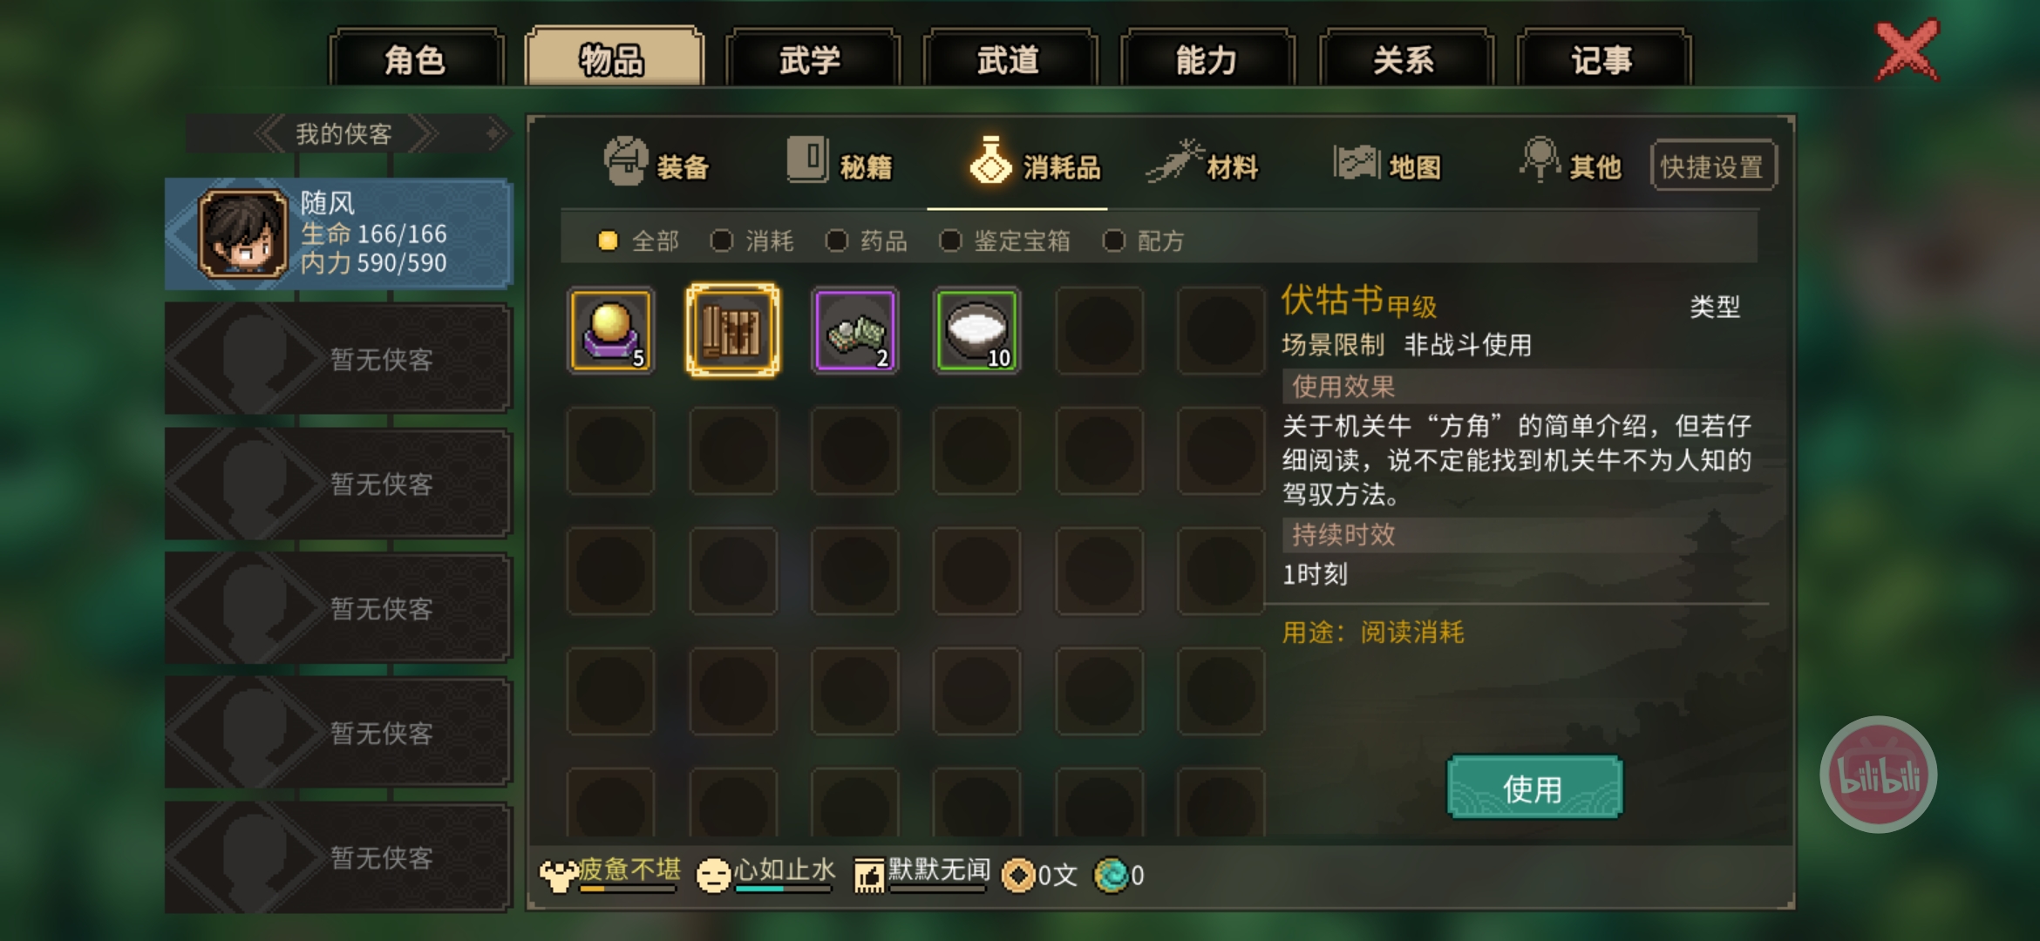Open the 材料 materials category

point(1203,163)
